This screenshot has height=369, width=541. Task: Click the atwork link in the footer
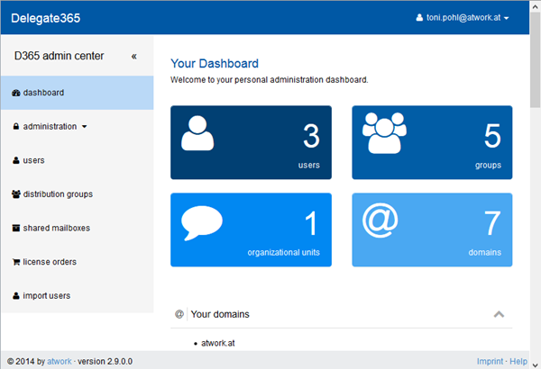pyautogui.click(x=59, y=362)
